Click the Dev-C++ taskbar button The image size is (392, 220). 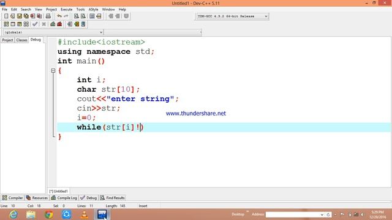[x=102, y=215]
